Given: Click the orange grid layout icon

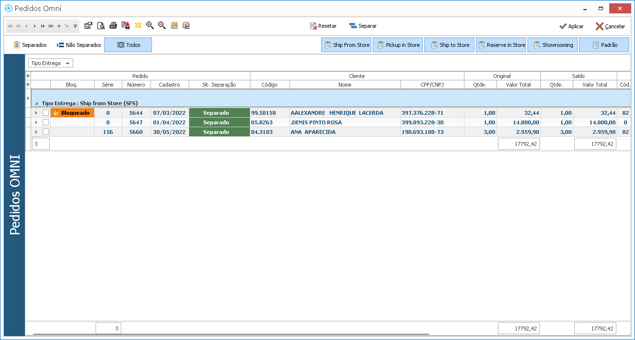Looking at the screenshot, I should pyautogui.click(x=174, y=25).
